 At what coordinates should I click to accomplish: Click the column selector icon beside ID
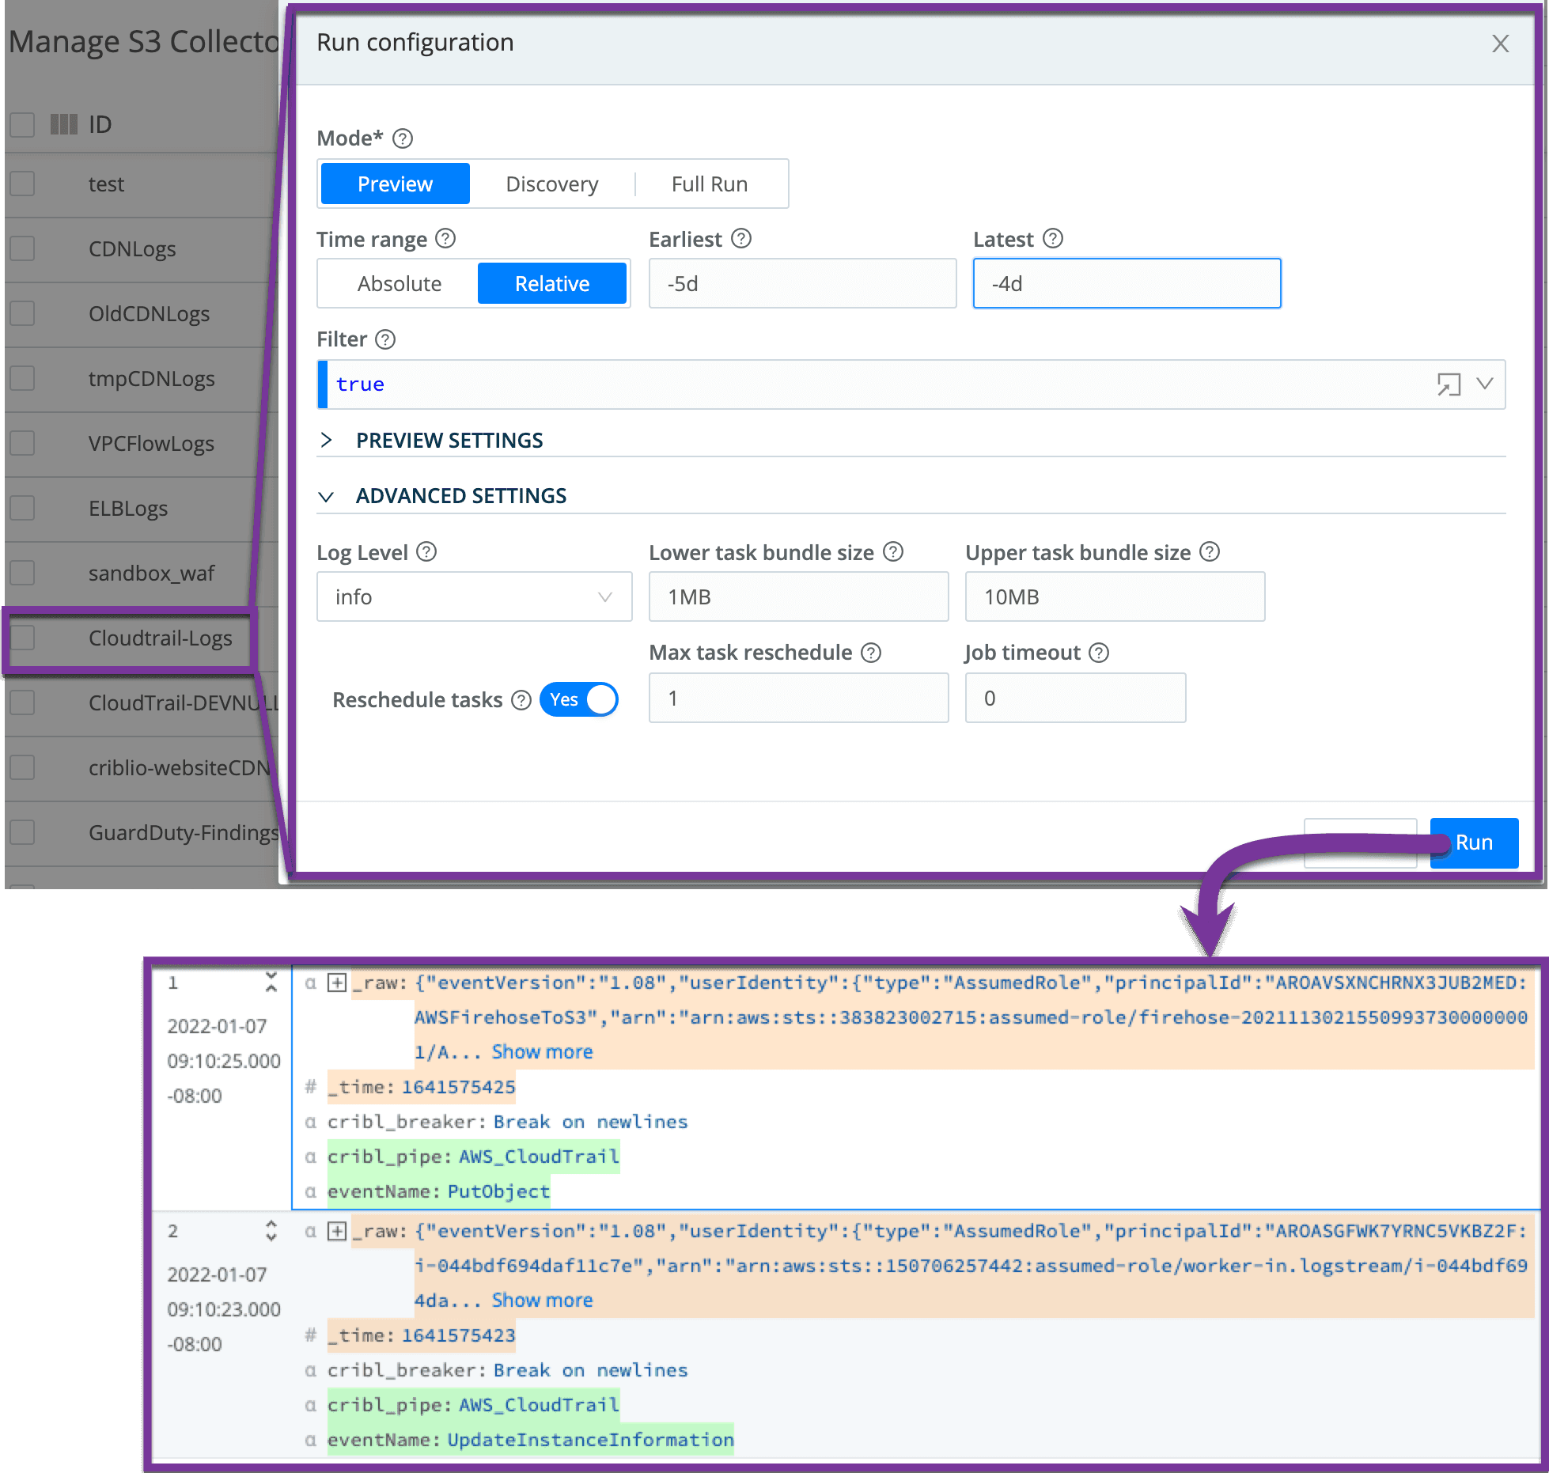point(63,124)
